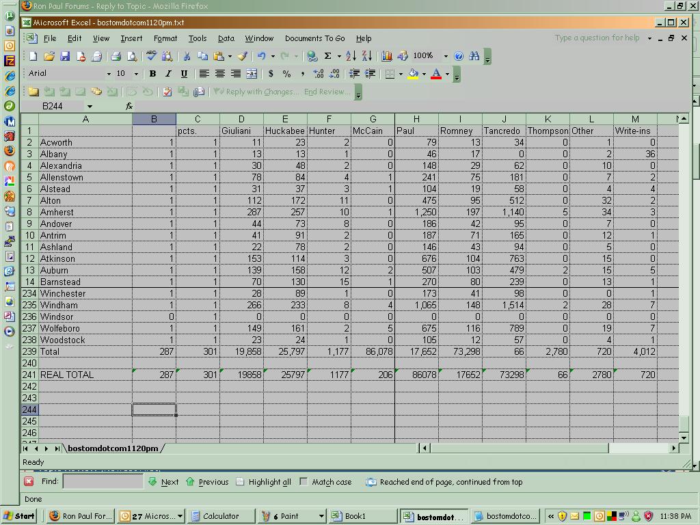The image size is (700, 525).
Task: Select the bostomdotcom1120pm sheet tab
Action: pos(113,448)
